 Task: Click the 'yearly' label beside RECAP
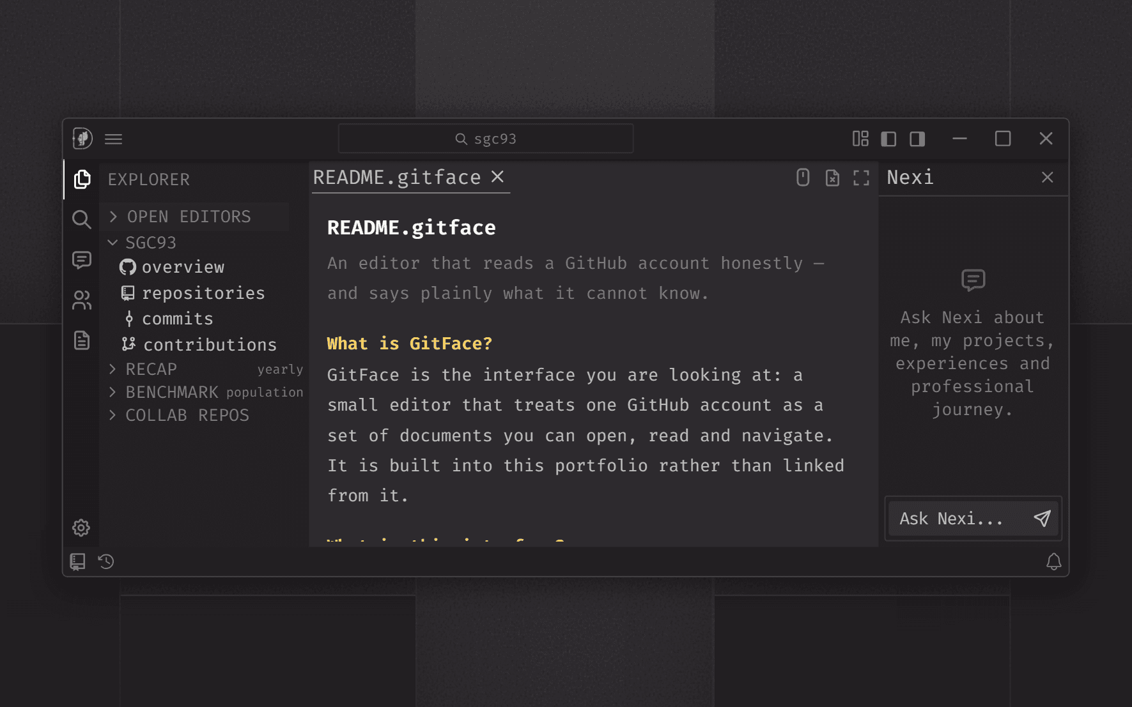click(280, 370)
